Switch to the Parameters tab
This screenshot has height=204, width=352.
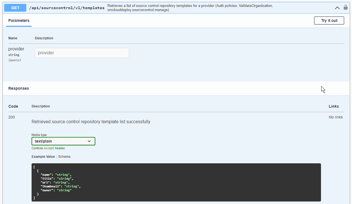pos(19,20)
